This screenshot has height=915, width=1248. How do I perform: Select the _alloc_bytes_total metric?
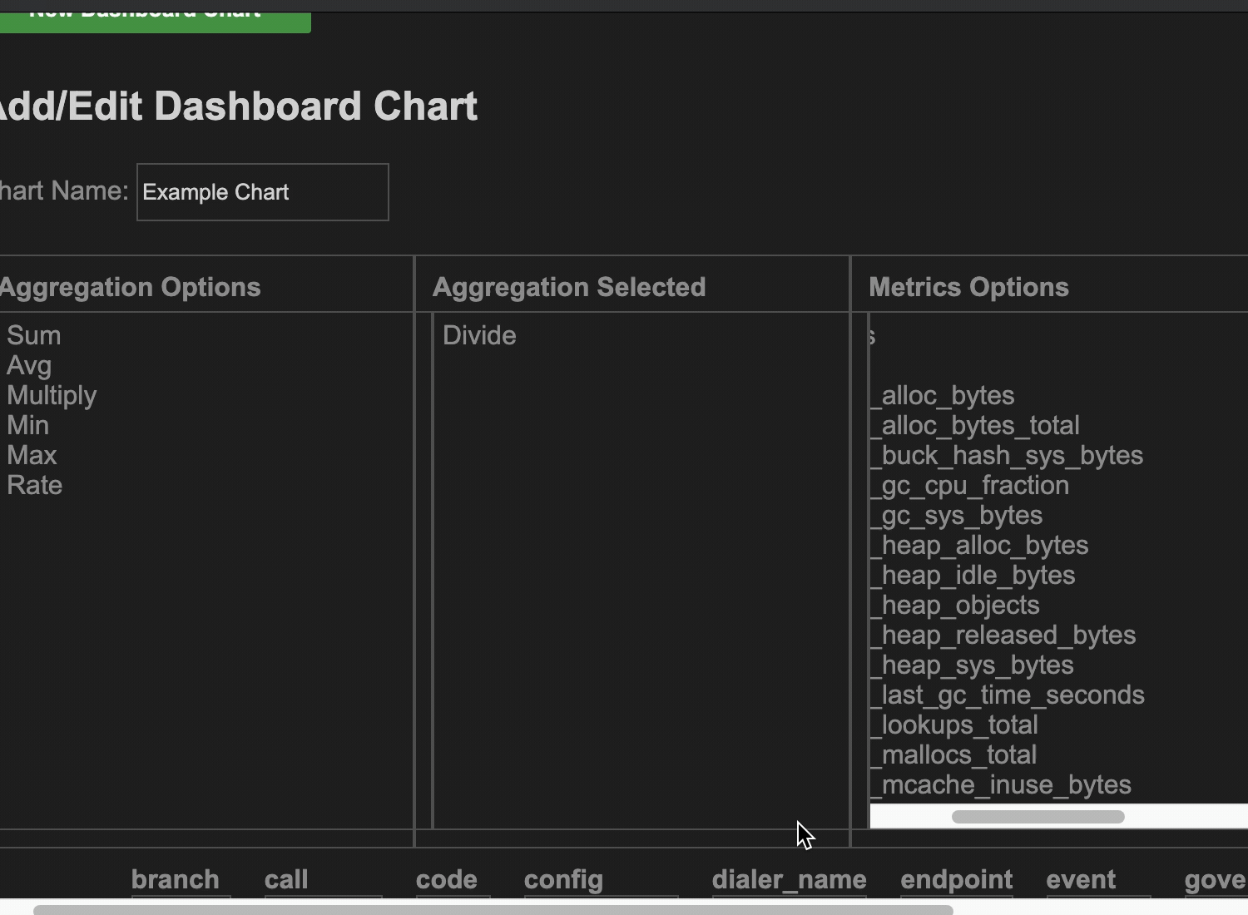(975, 425)
